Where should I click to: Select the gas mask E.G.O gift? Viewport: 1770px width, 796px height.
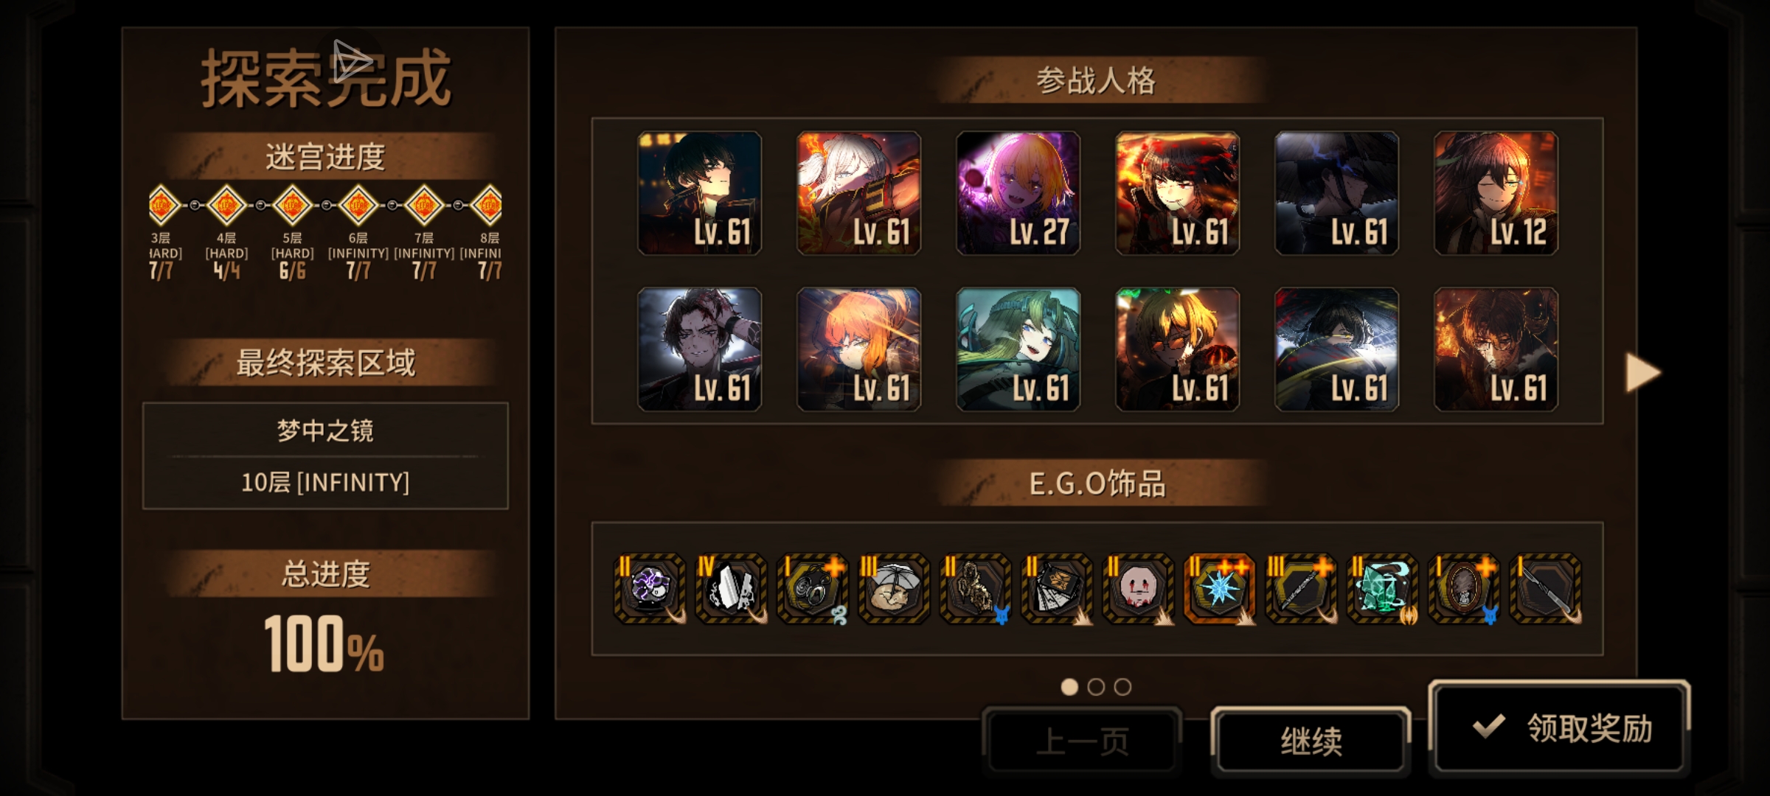tap(812, 589)
